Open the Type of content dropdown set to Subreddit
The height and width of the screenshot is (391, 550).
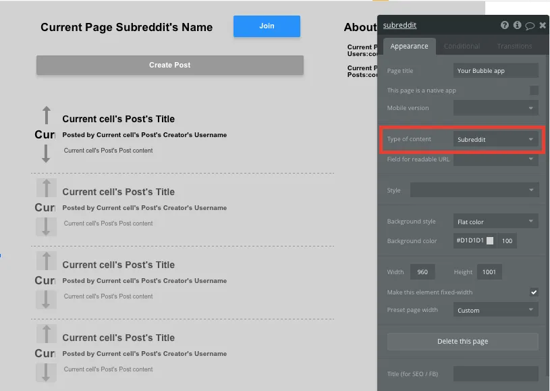pyautogui.click(x=496, y=140)
